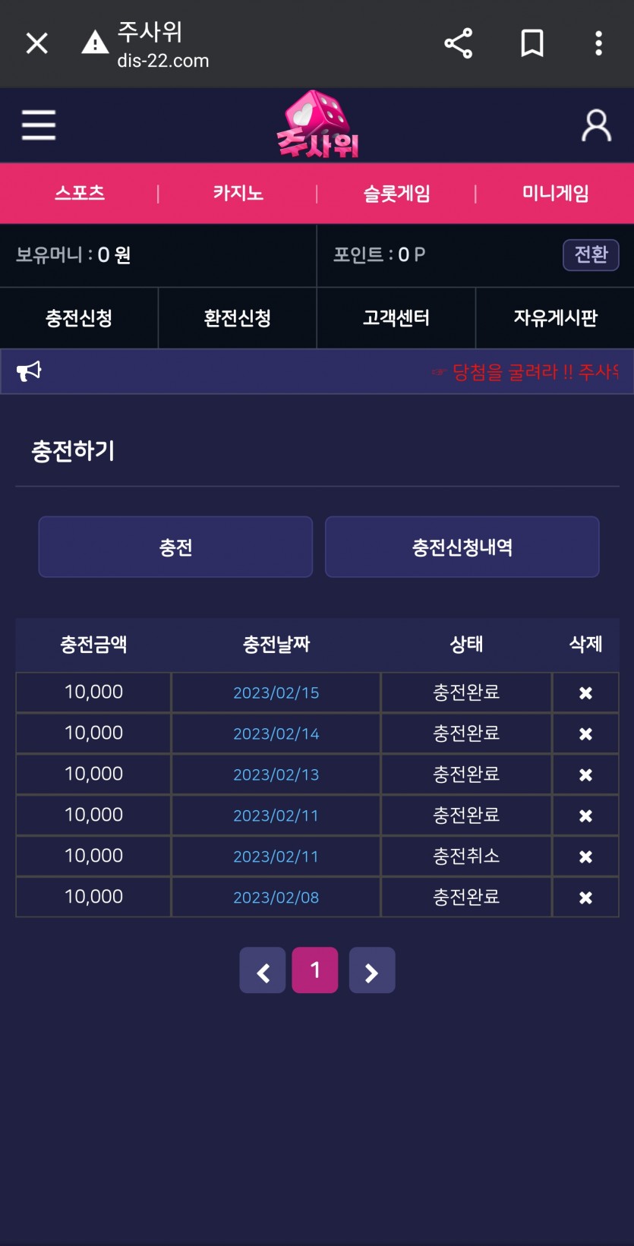Click the 2023/02/14 date link
The width and height of the screenshot is (634, 1246).
(x=276, y=734)
